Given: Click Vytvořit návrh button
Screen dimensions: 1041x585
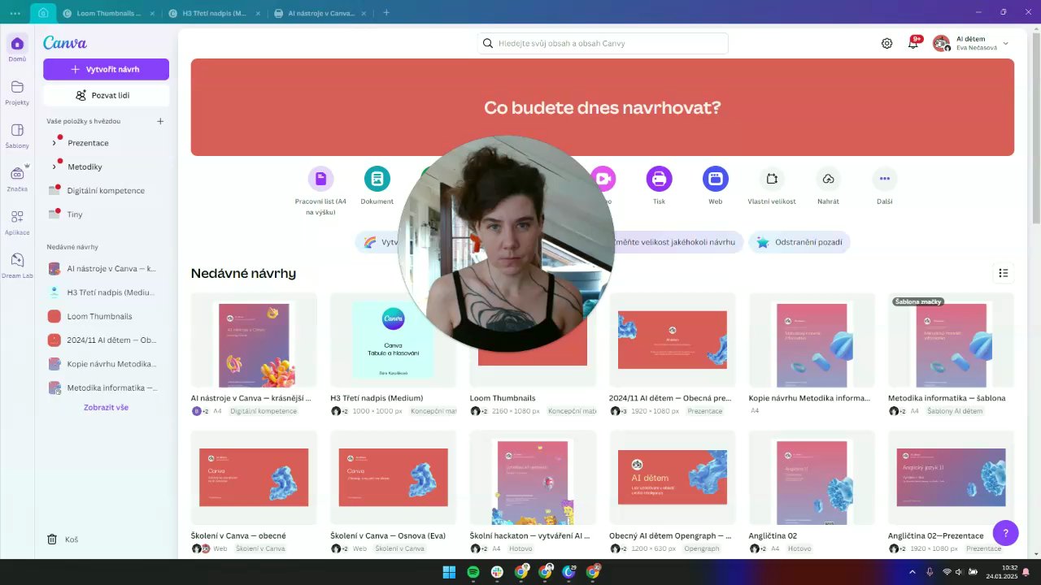Looking at the screenshot, I should tap(106, 69).
